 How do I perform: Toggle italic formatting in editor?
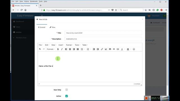pyautogui.click(x=62, y=49)
